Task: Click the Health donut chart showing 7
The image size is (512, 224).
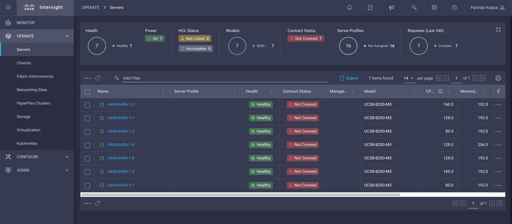Action: [x=97, y=46]
